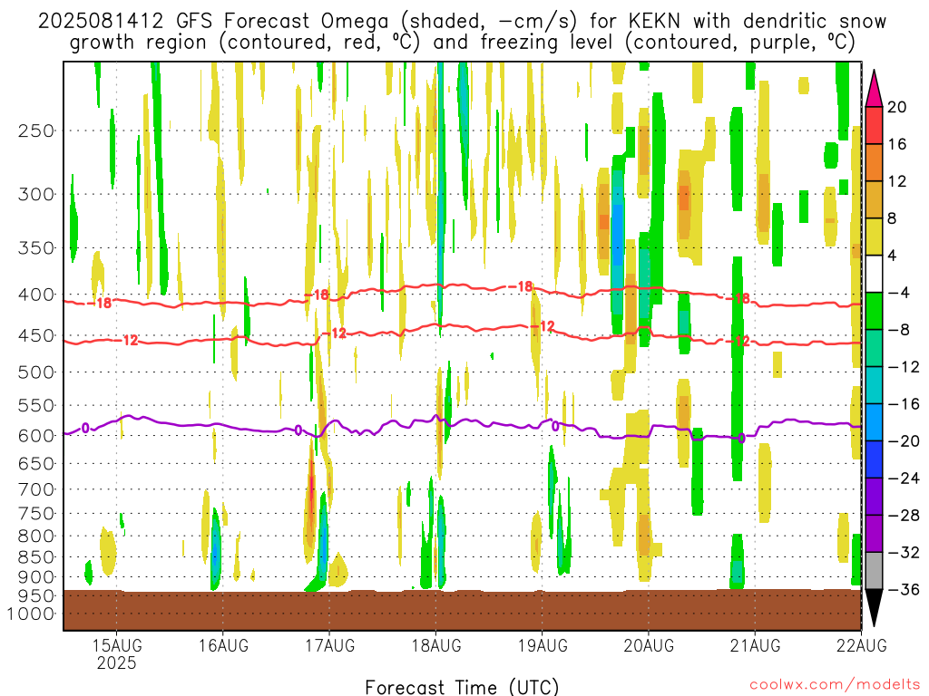Image resolution: width=929 pixels, height=696 pixels.
Task: Click the purple 0 freezing label near 17AUG
Action: coord(298,430)
